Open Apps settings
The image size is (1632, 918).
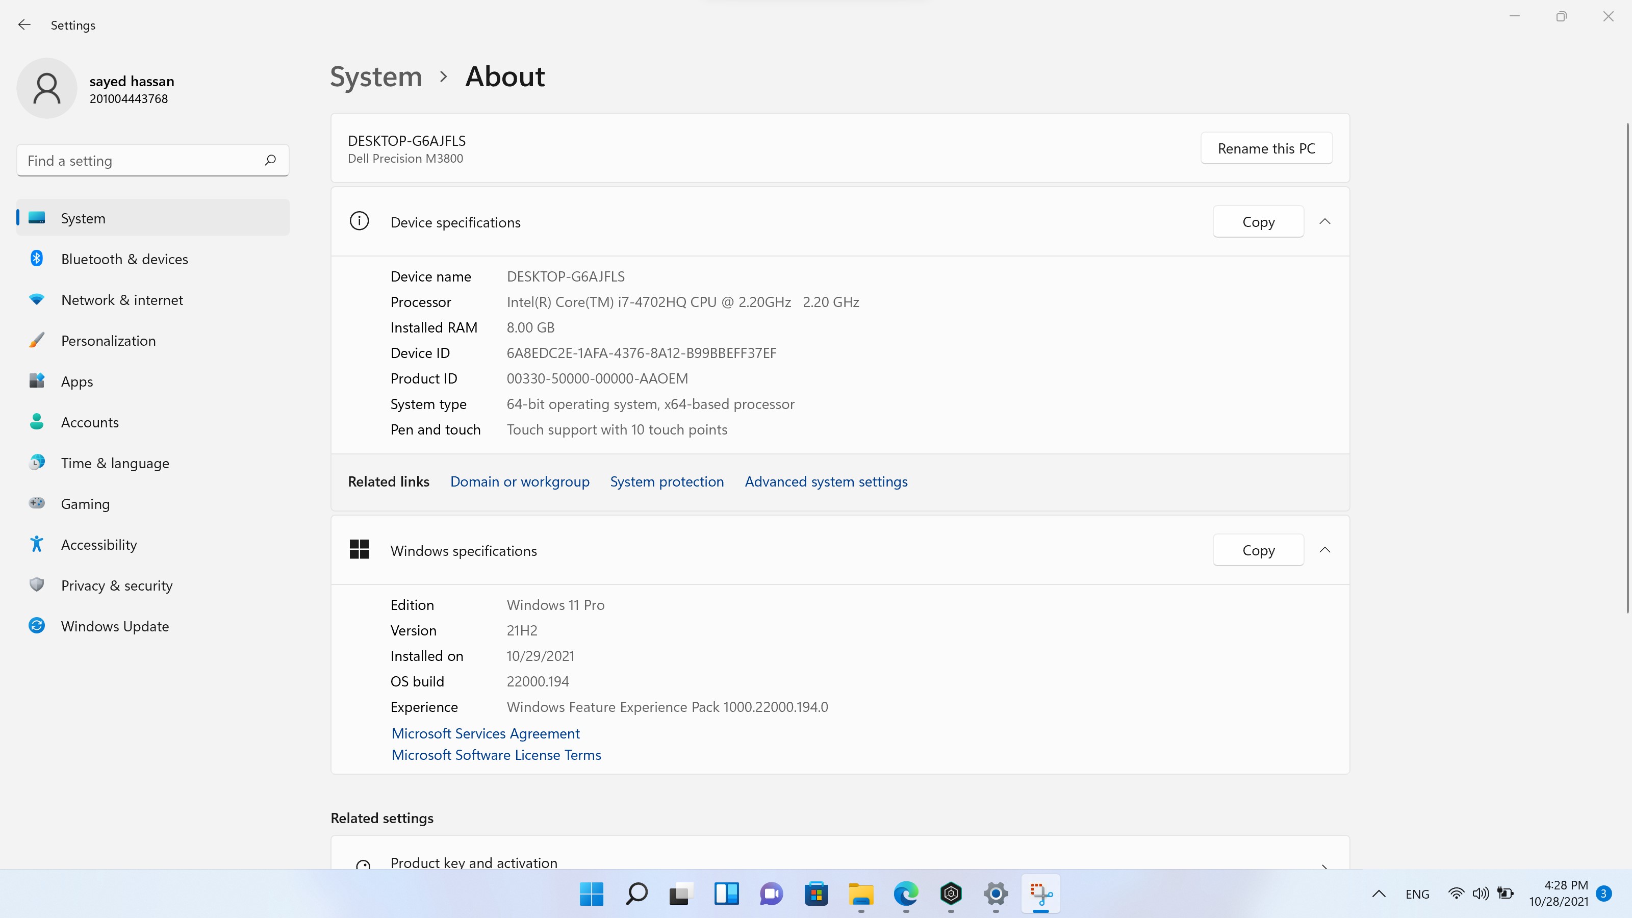154,381
